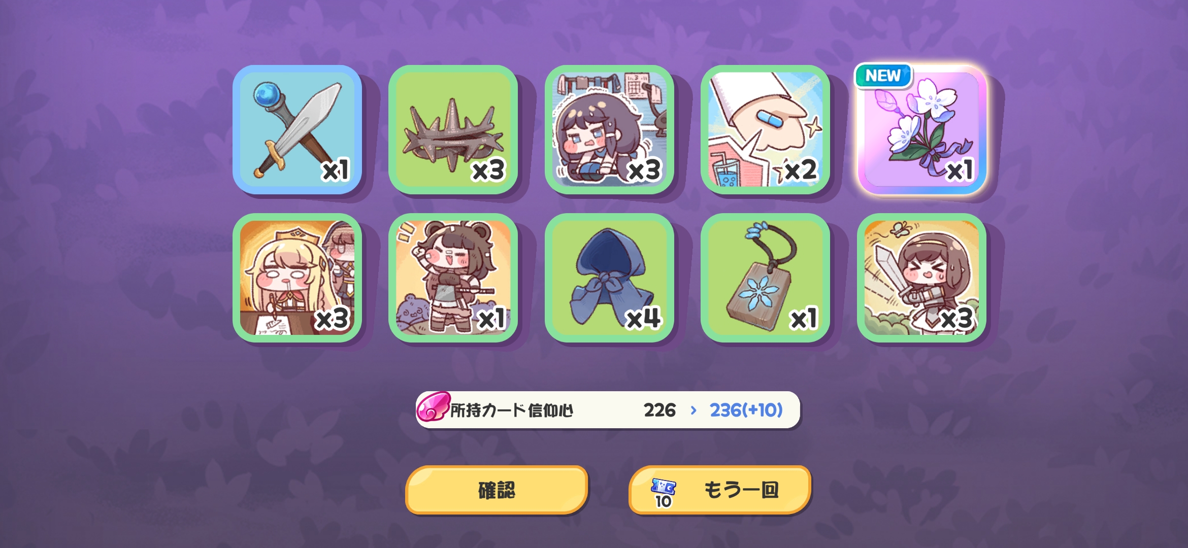The height and width of the screenshot is (548, 1188).
Task: Click the 確認 confirm button
Action: click(x=497, y=490)
